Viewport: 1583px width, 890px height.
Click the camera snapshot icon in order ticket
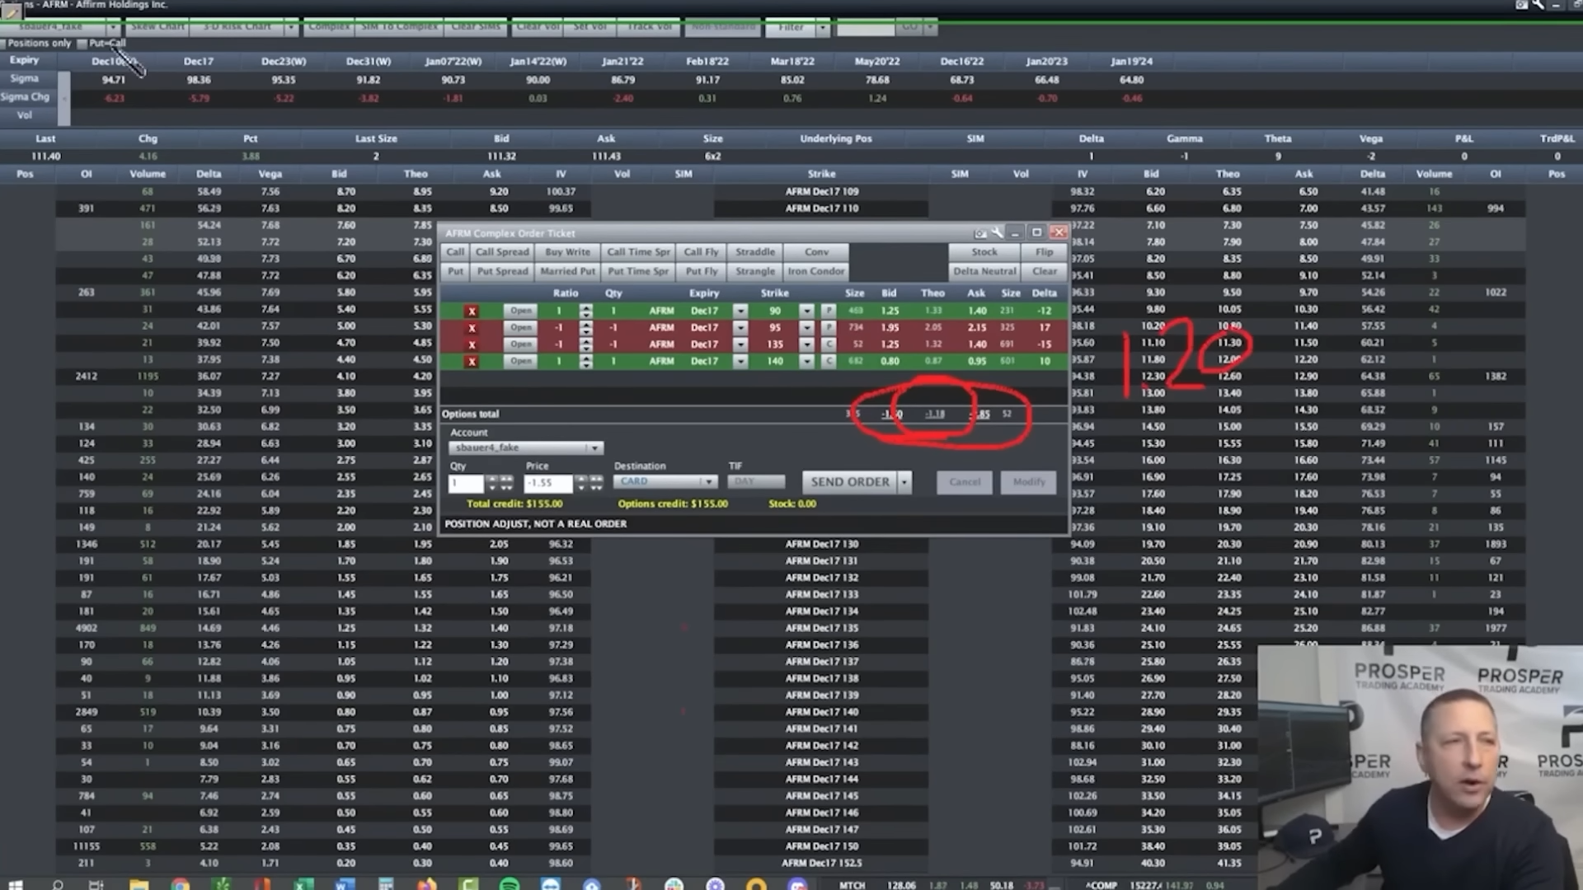click(979, 233)
